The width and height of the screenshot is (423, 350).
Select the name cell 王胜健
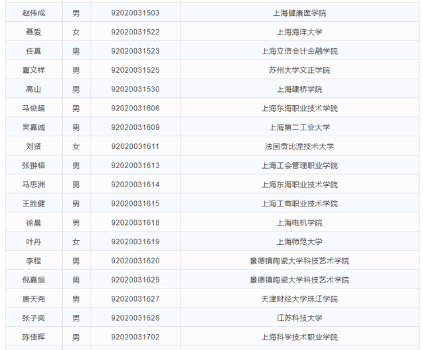pyautogui.click(x=34, y=203)
